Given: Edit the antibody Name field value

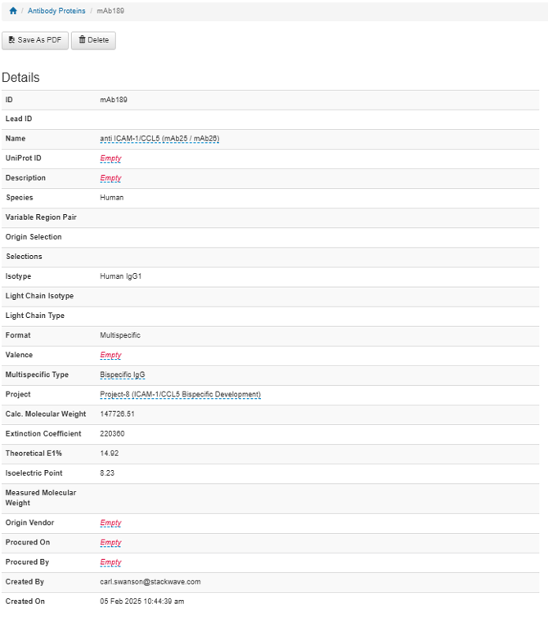Looking at the screenshot, I should point(159,139).
